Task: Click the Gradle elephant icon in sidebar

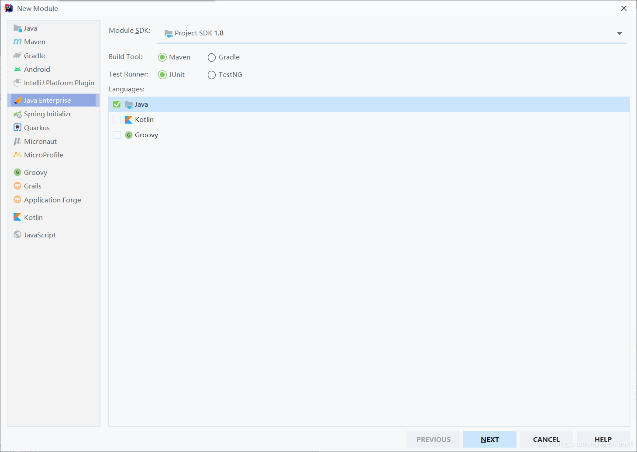Action: [17, 56]
